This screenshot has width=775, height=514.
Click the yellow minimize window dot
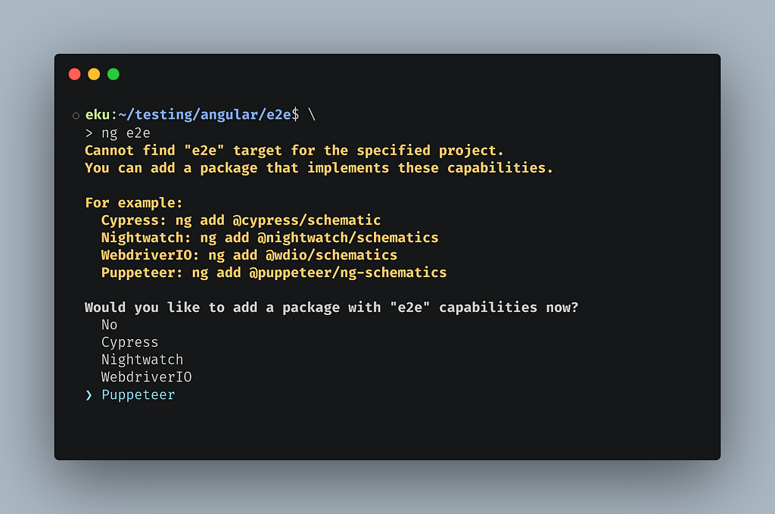click(x=94, y=74)
